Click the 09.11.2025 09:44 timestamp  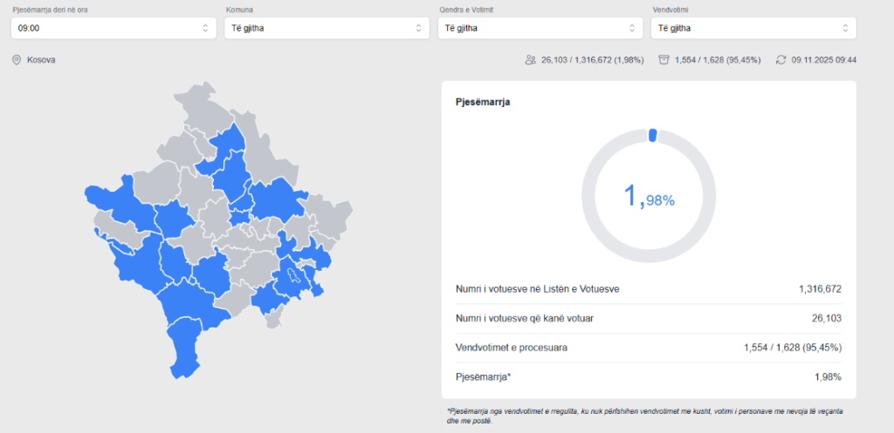(x=823, y=60)
